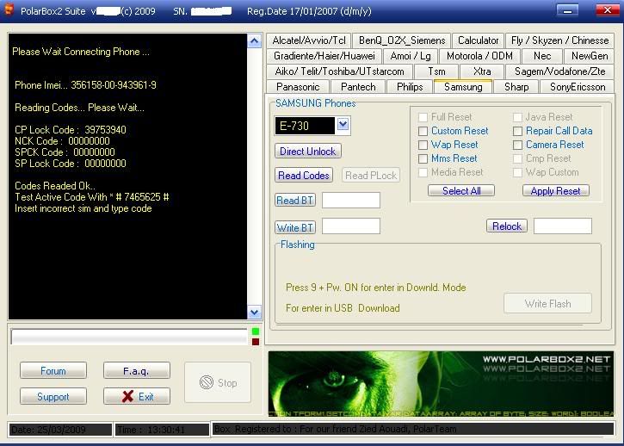Click the red status indicator light

[256, 342]
